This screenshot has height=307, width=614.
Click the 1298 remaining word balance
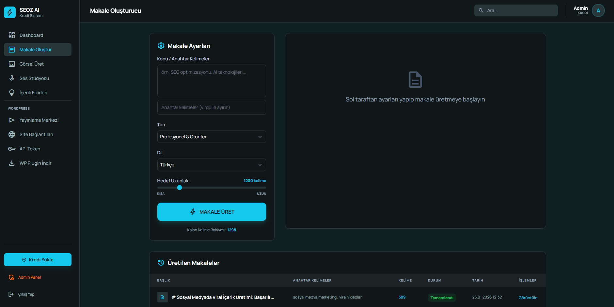click(x=232, y=230)
